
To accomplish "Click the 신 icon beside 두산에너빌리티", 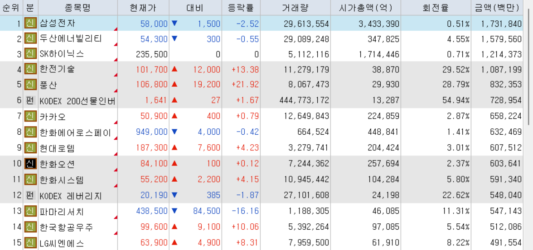I will [x=31, y=38].
